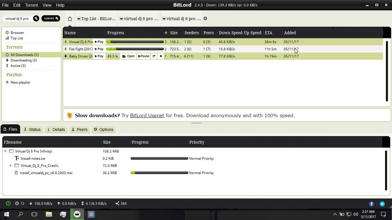The height and width of the screenshot is (220, 392).
Task: Switch to first virtual dj 8 pro tab
Action: pyautogui.click(x=139, y=19)
